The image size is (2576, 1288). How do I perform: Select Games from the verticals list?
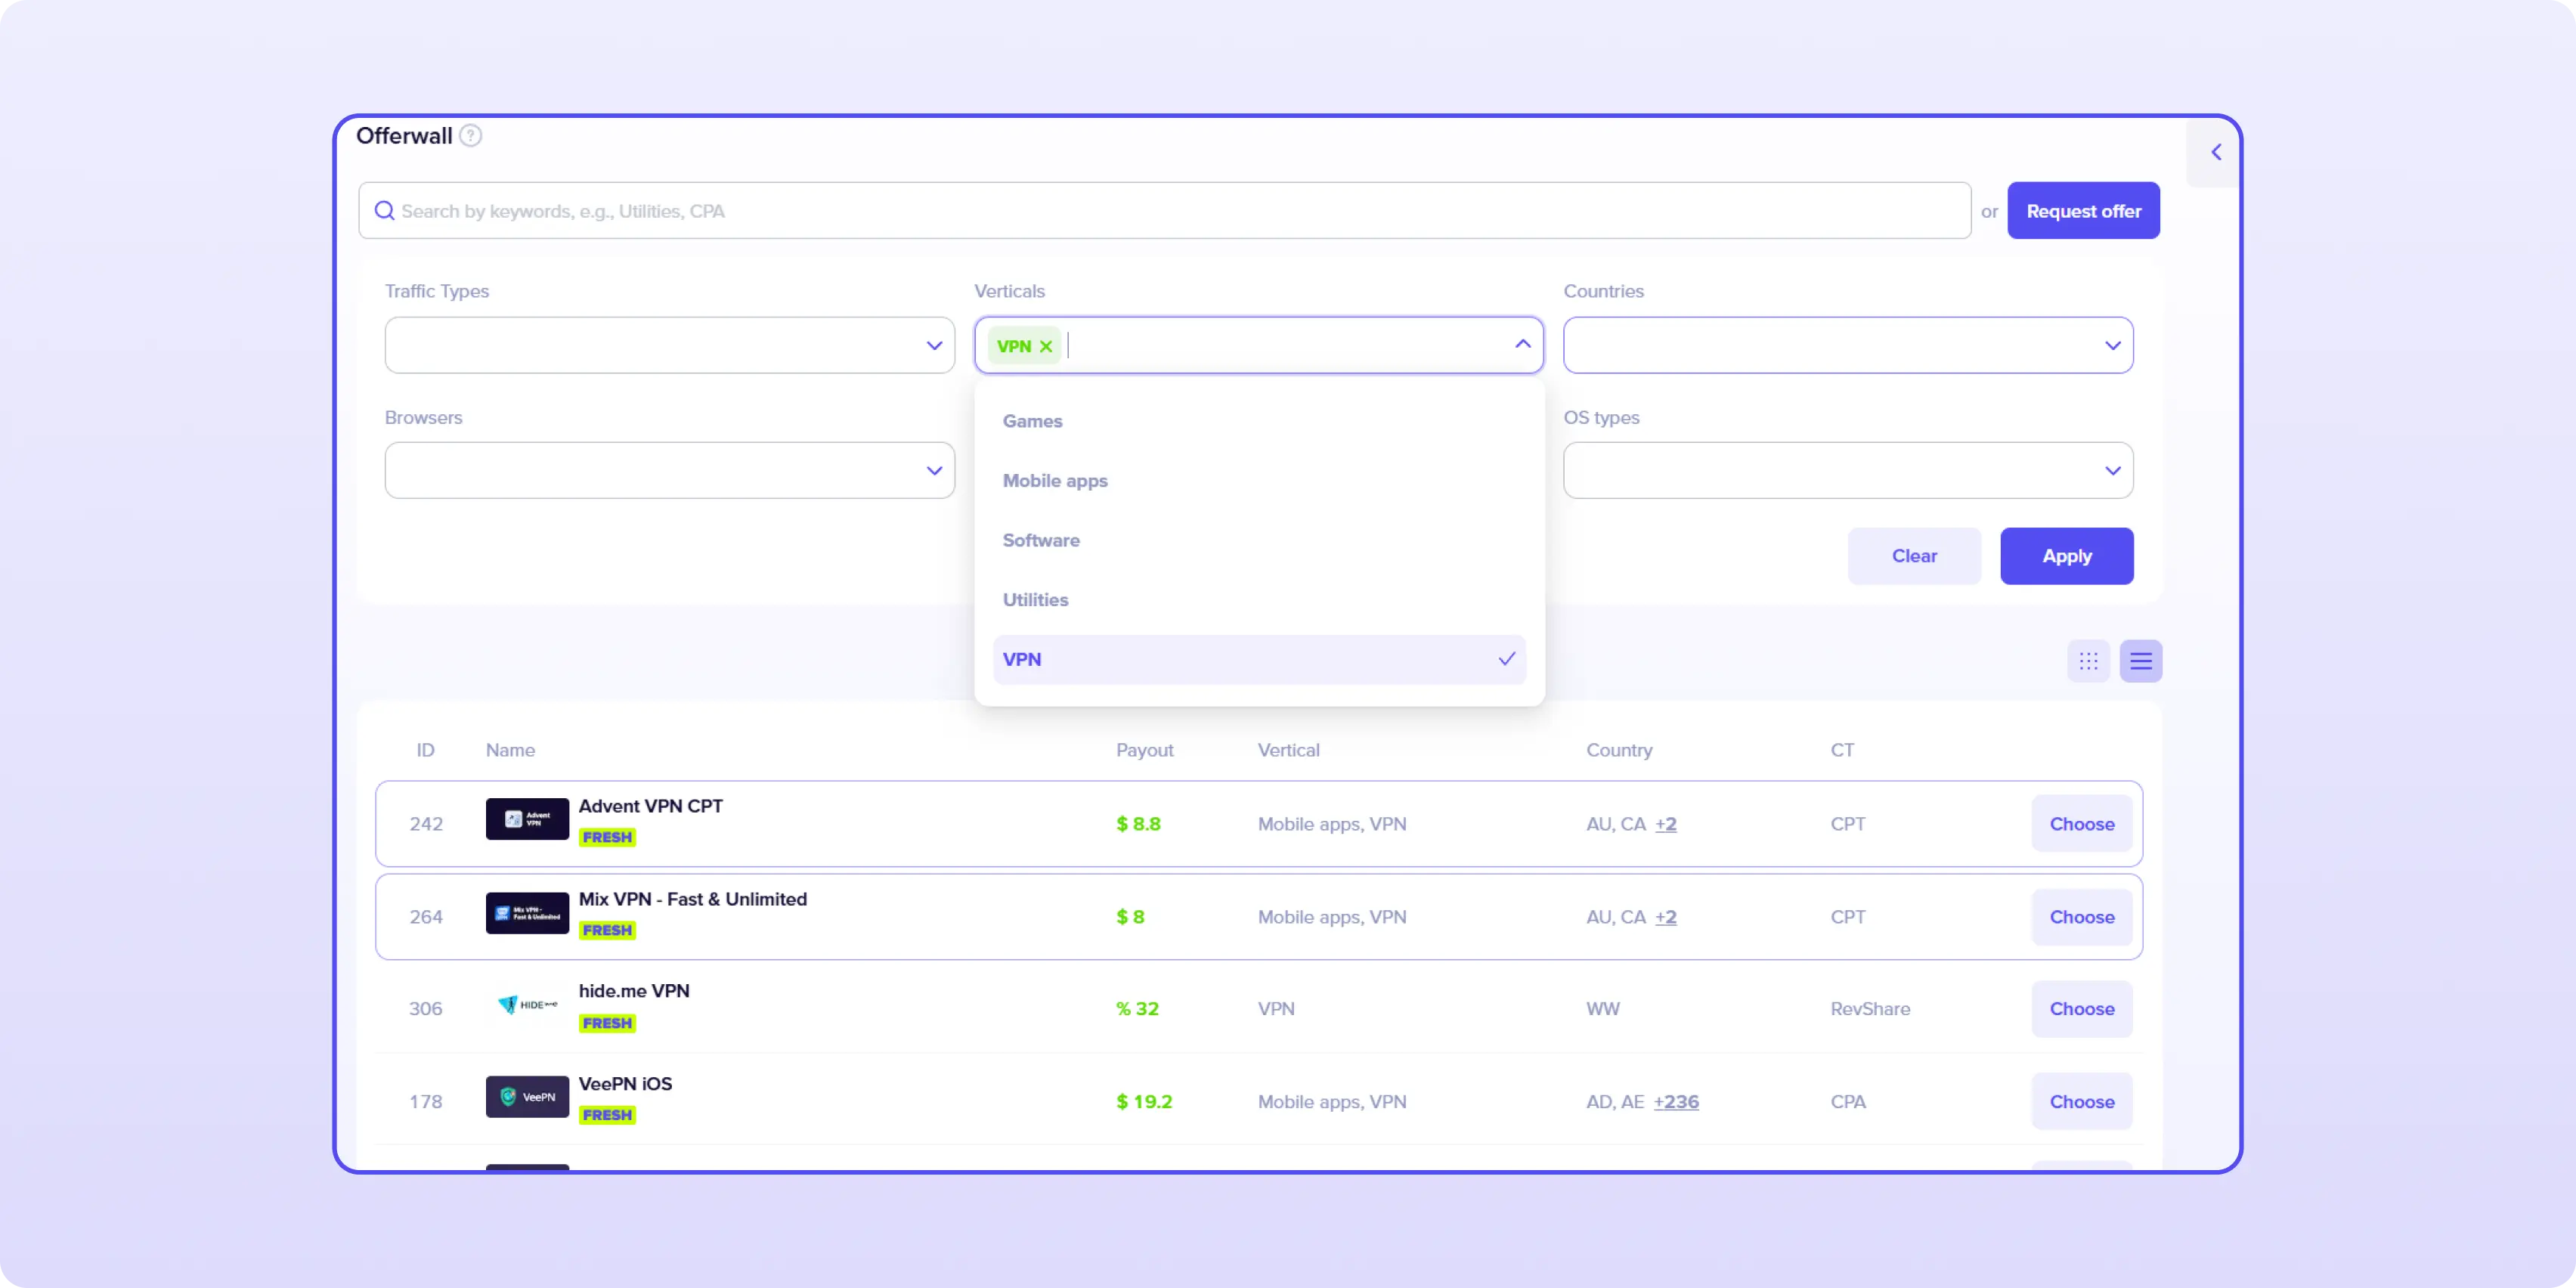(1032, 421)
